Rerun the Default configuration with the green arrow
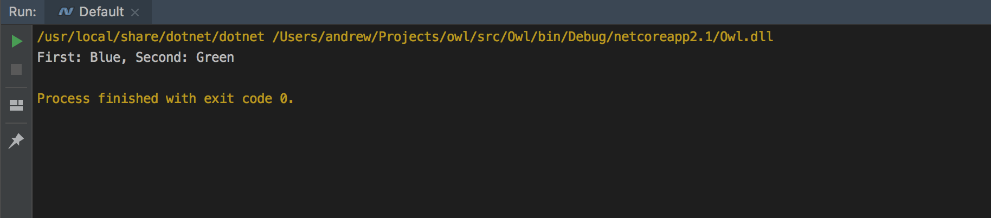 16,41
